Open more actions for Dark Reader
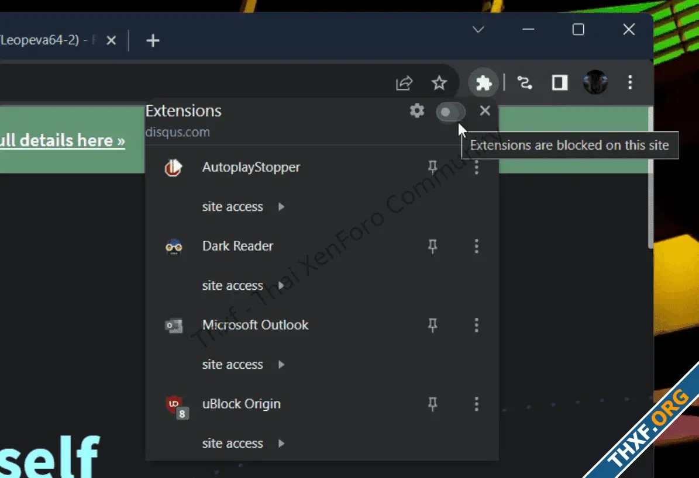The image size is (699, 478). tap(477, 247)
